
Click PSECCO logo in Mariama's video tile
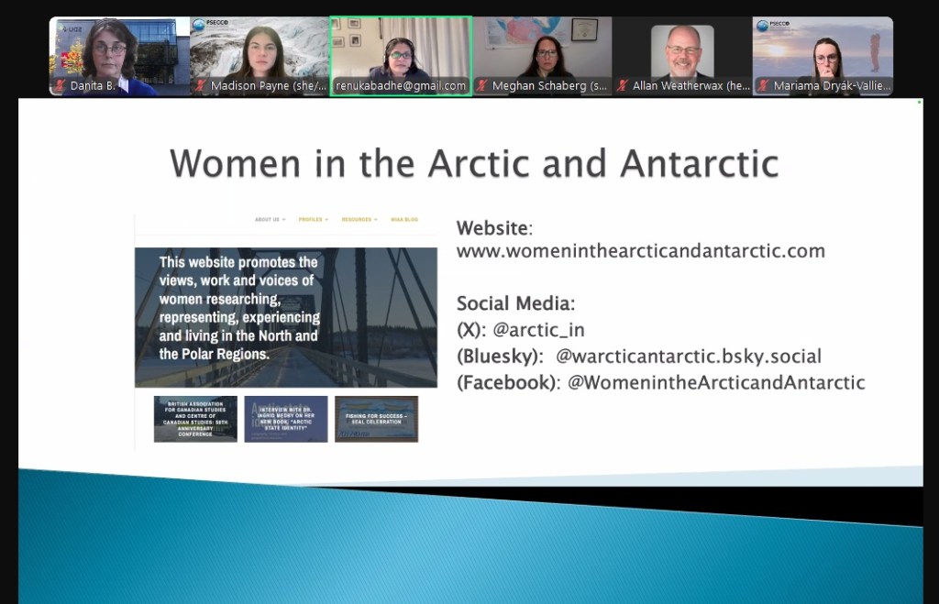coord(775,26)
